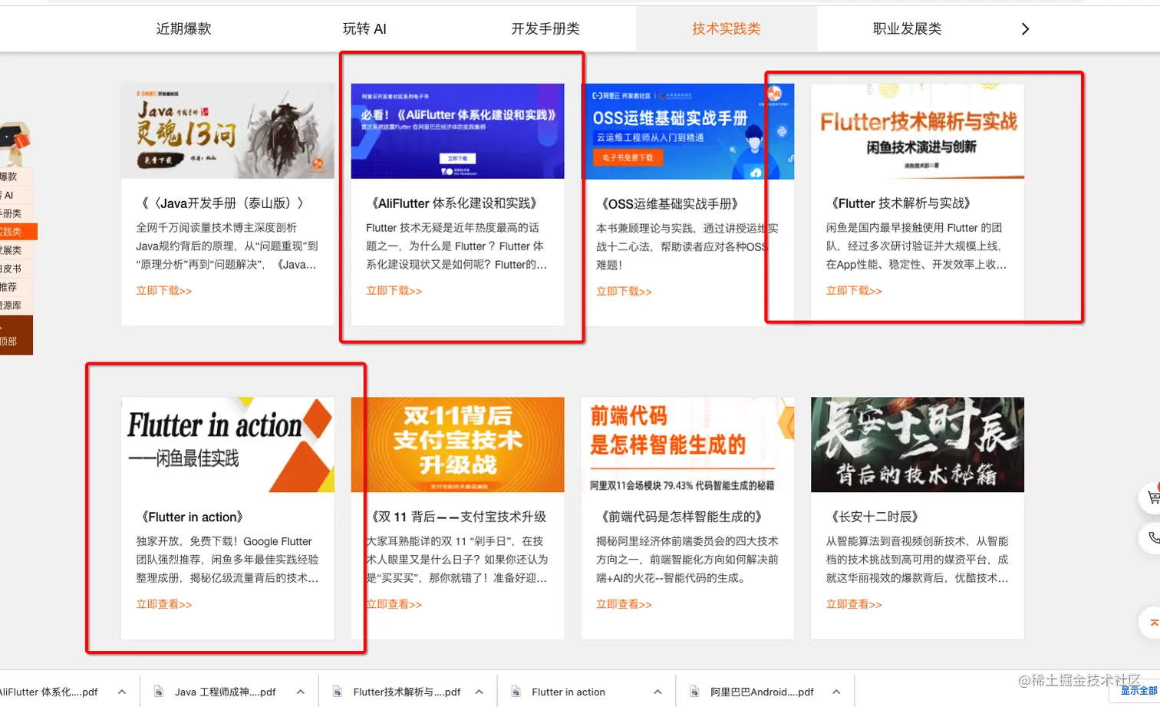Click 立即下载 under AliFlutter 体系化建设和实践
Image resolution: width=1160 pixels, height=707 pixels.
pyautogui.click(x=394, y=291)
